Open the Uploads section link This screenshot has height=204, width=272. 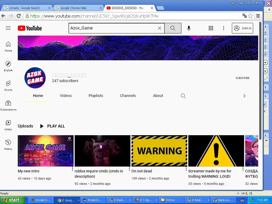(x=25, y=126)
